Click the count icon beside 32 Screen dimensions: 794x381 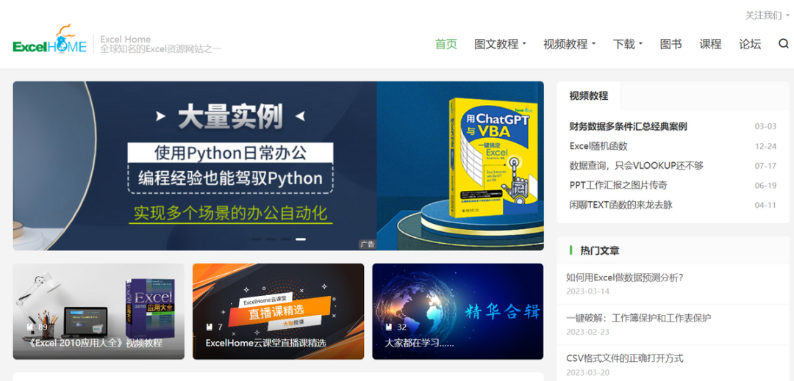[x=389, y=327]
